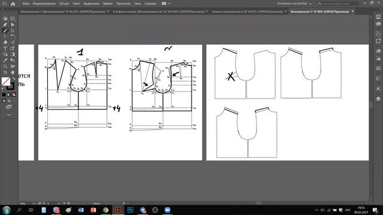
Task: Click the white Fill swatch with red slash
Action: [6, 81]
